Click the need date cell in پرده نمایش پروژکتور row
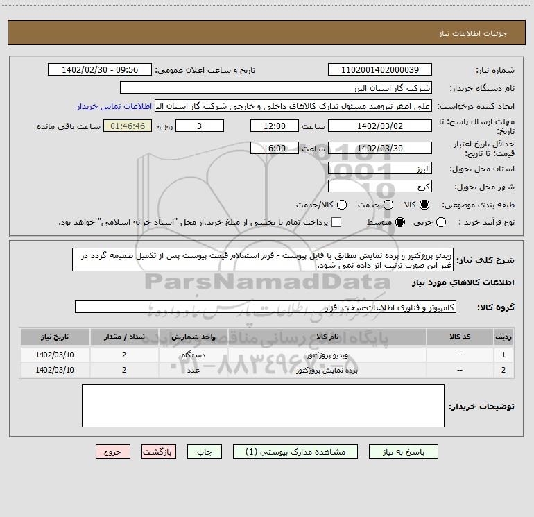The height and width of the screenshot is (517, 534). tap(55, 370)
